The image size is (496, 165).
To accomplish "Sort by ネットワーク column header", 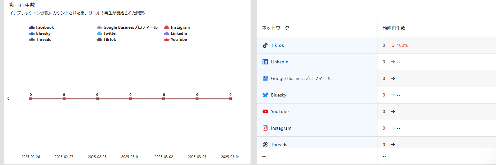I will click(275, 28).
